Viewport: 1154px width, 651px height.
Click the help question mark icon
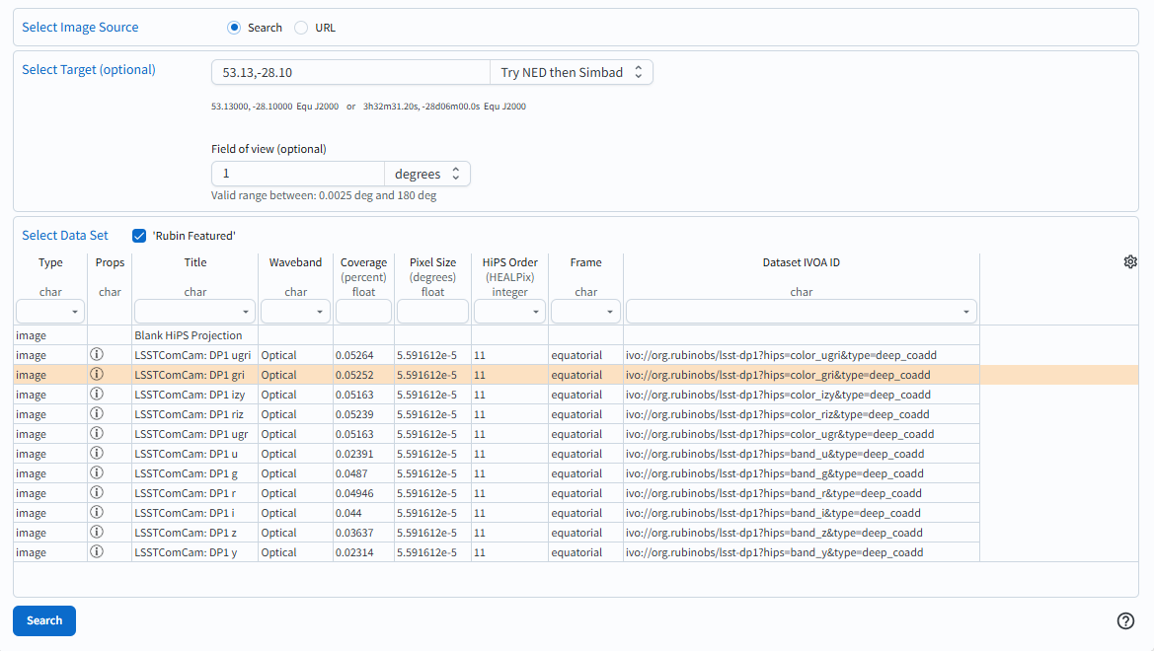(1125, 620)
